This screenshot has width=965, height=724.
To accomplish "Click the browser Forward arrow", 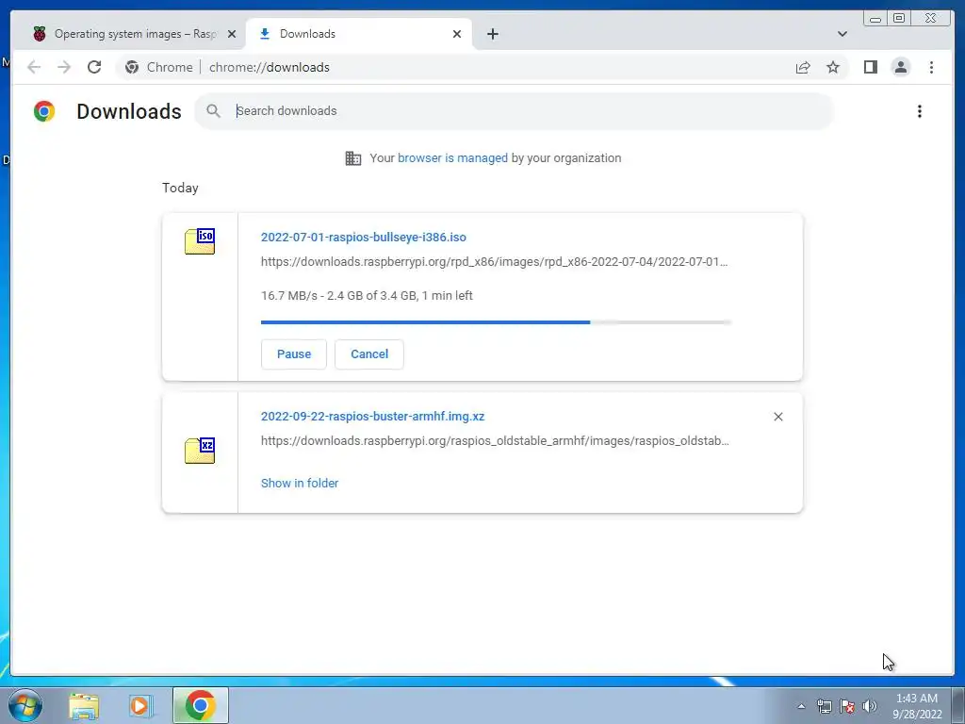I will (64, 67).
